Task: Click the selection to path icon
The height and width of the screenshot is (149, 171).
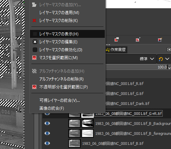Action: 138,40
